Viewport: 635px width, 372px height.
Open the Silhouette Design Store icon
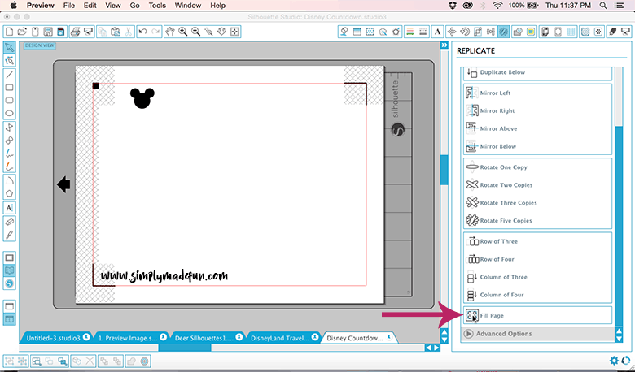coord(9,284)
